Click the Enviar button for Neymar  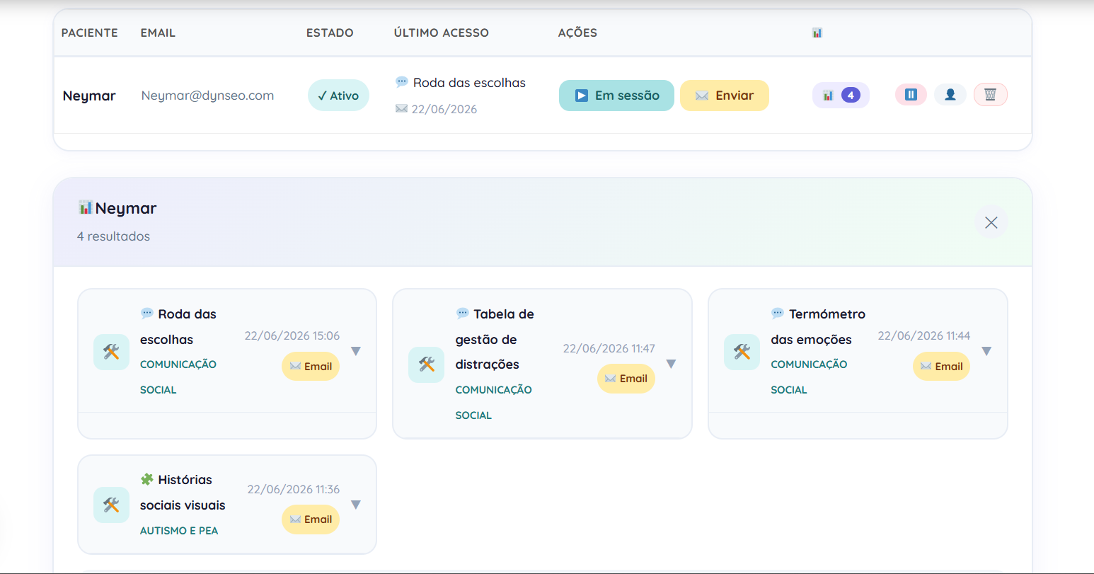point(725,96)
